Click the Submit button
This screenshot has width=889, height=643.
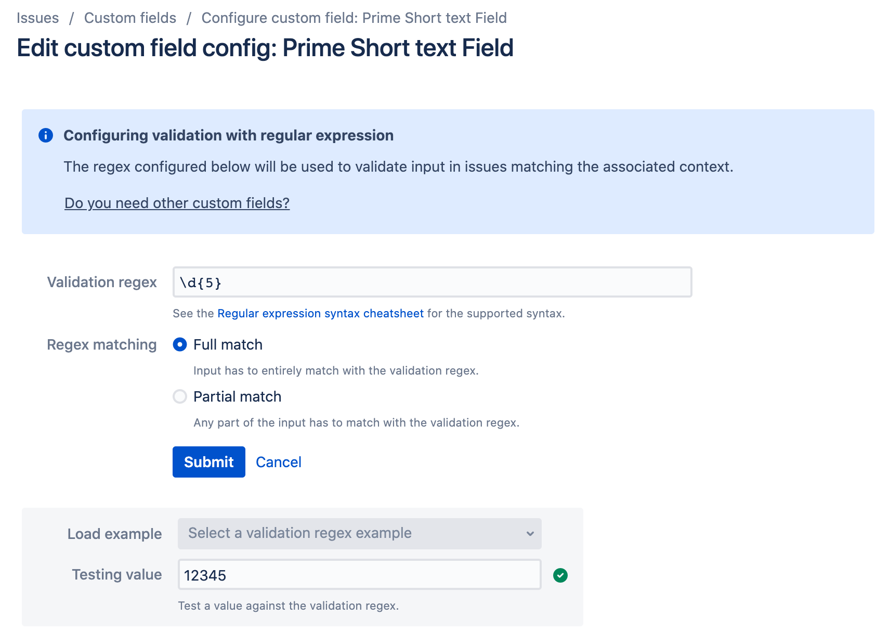208,462
